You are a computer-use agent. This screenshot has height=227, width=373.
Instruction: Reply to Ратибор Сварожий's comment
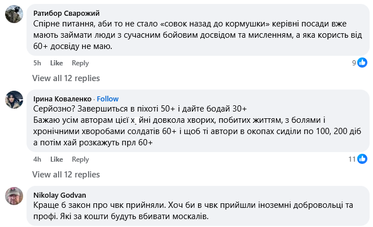point(80,63)
